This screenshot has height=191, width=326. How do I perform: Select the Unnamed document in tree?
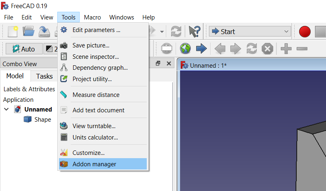[38, 109]
